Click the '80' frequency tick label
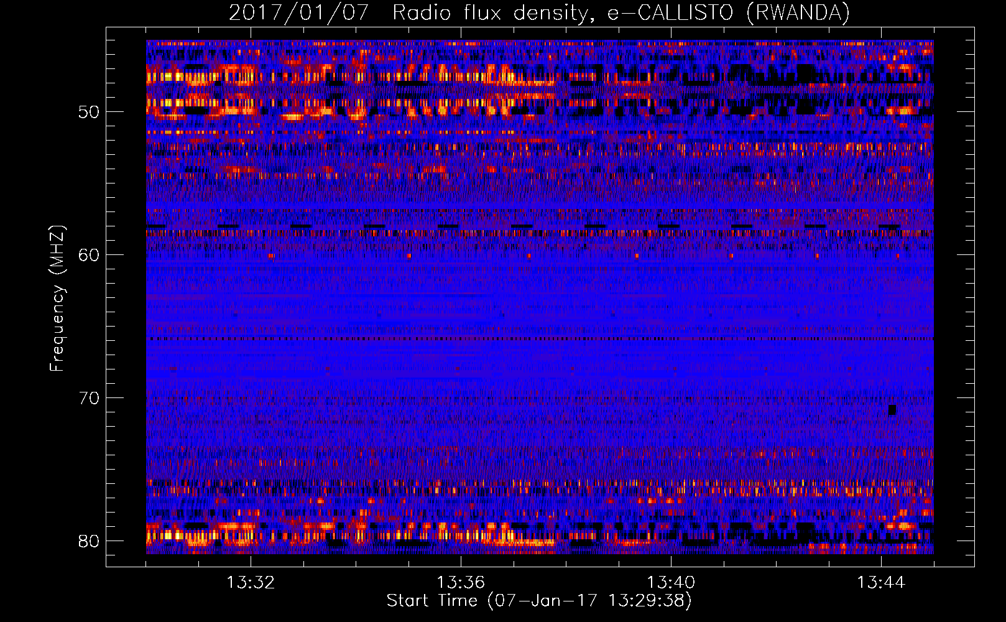This screenshot has height=622, width=1006. click(89, 541)
